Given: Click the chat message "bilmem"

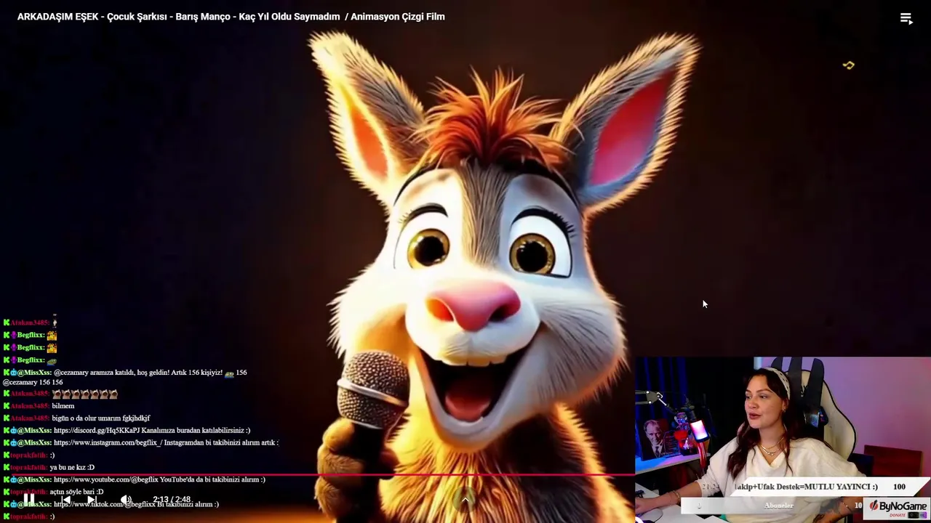Looking at the screenshot, I should [x=63, y=406].
